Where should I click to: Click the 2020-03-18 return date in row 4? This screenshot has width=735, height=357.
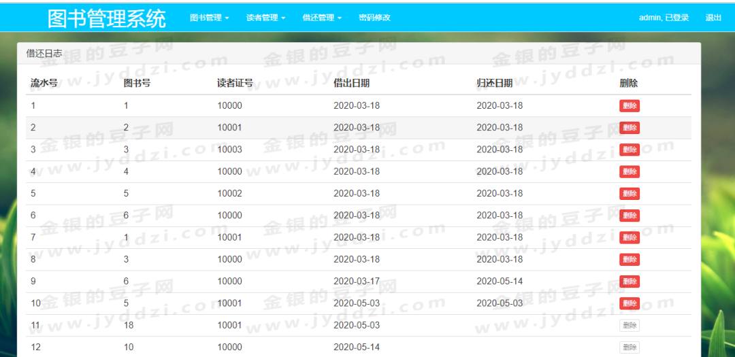[500, 171]
